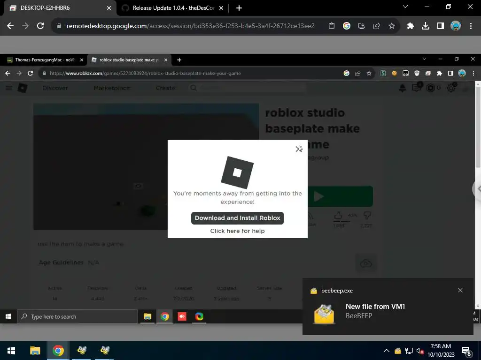Click the shield extension icon in inner Chrome
Viewport: 481px width, 360px height.
pyautogui.click(x=417, y=73)
